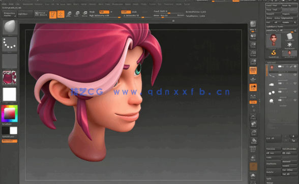Open the dots stroke type selector
This screenshot has height=184, width=299.
[x=10, y=45]
